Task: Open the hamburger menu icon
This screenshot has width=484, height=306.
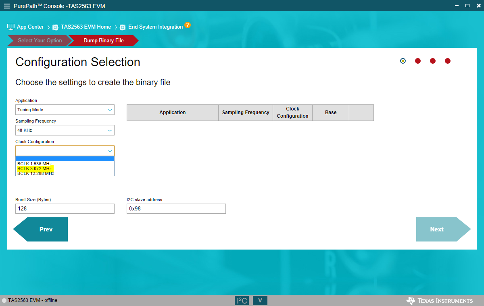Action: point(6,6)
